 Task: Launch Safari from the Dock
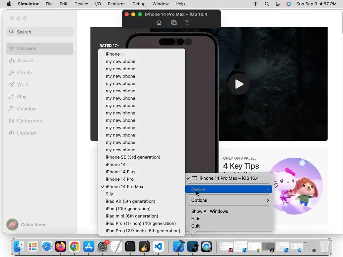pos(47,247)
